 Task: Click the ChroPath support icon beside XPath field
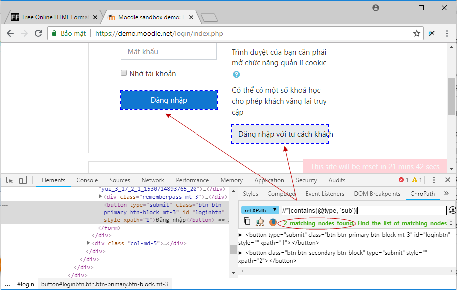tap(452, 210)
